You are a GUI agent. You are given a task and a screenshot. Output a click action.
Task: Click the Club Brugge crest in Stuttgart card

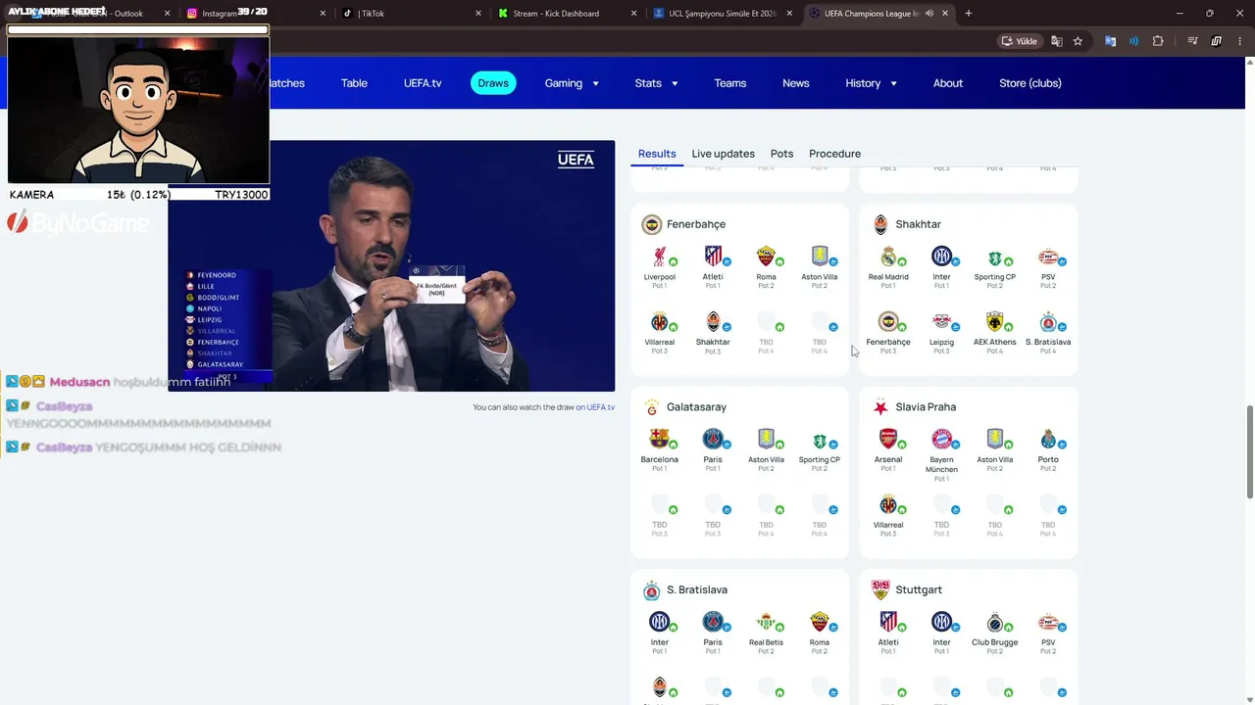coord(995,622)
